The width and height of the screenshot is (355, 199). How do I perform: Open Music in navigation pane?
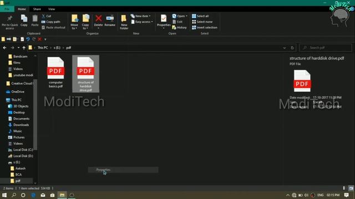[15, 131]
